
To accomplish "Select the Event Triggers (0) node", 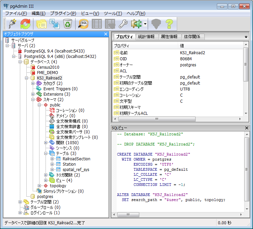I will [x=60, y=89].
